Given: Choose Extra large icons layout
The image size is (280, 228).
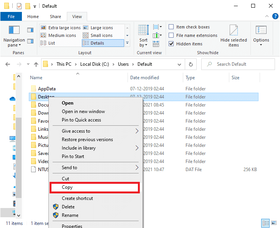Looking at the screenshot, I should (61, 28).
